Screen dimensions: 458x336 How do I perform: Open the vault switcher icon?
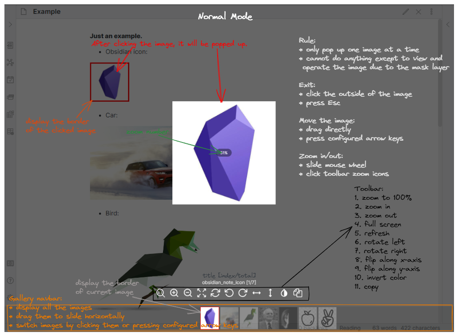(x=10, y=263)
